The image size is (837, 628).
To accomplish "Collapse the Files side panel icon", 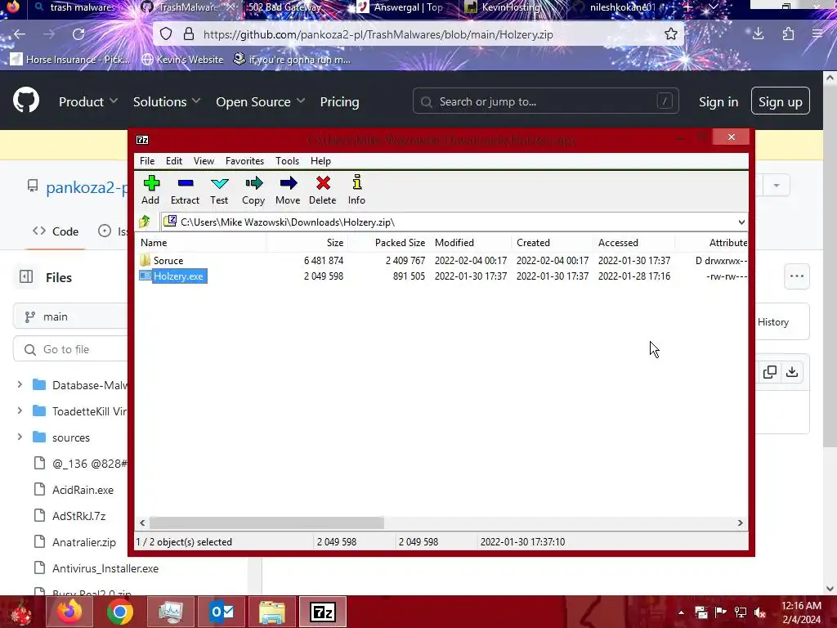I will tap(26, 276).
